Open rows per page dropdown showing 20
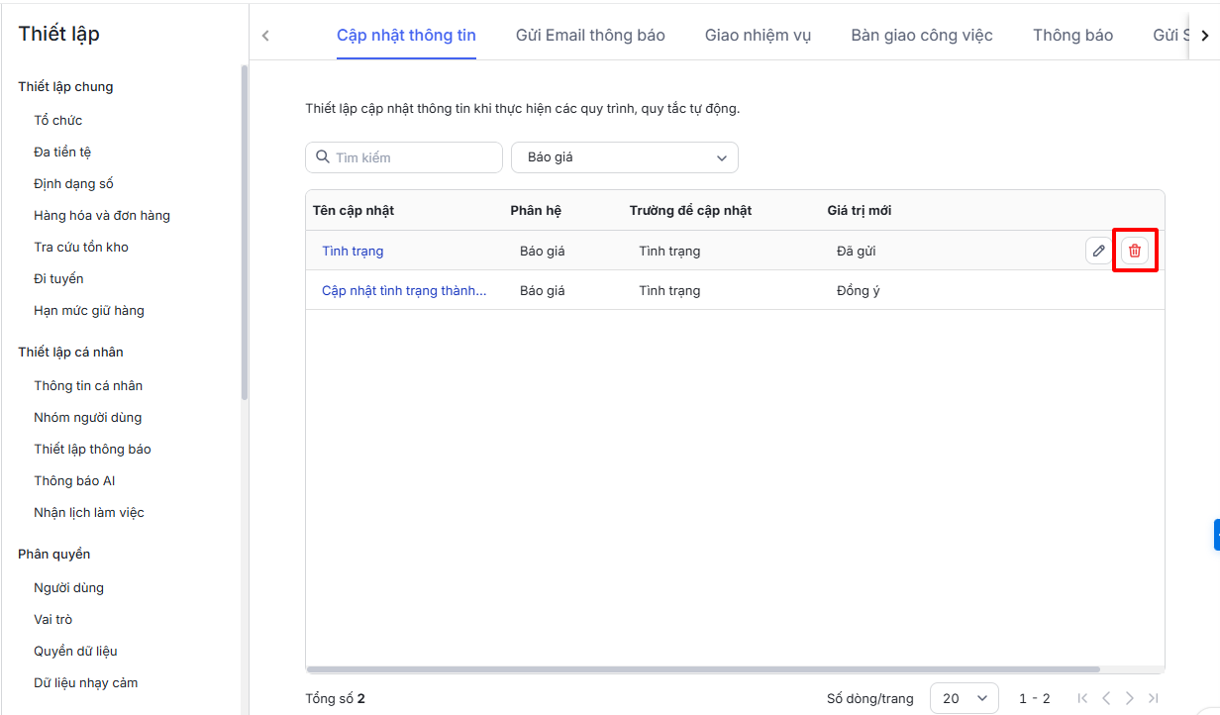The height and width of the screenshot is (715, 1220). (x=965, y=698)
